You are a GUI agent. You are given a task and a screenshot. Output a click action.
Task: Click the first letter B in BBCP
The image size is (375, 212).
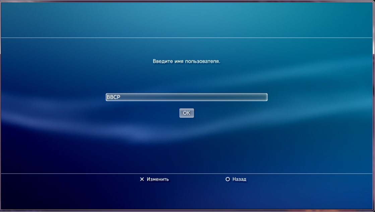(108, 97)
